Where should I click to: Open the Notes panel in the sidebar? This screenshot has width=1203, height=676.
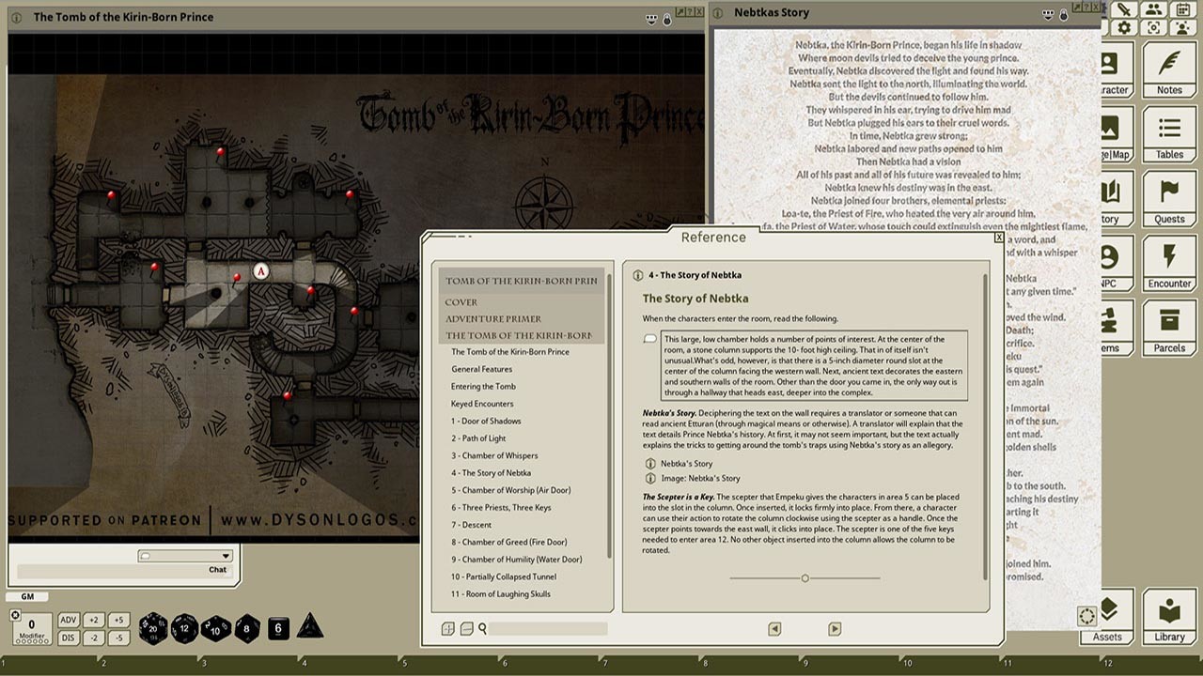coord(1168,66)
